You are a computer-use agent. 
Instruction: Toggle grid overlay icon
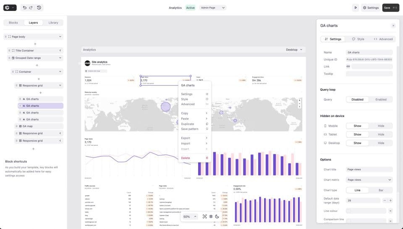pyautogui.click(x=211, y=216)
